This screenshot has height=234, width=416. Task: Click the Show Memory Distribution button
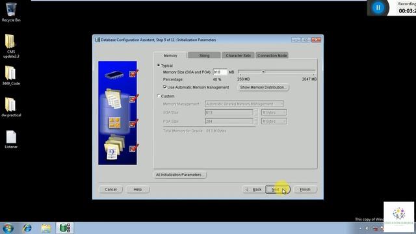click(x=263, y=87)
